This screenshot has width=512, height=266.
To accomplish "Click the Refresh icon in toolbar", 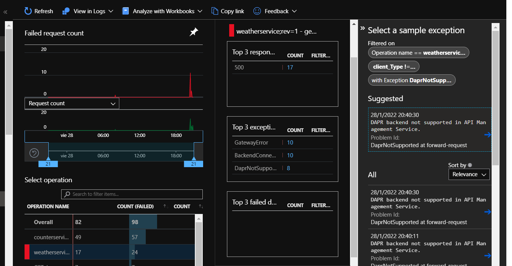I will pos(28,11).
